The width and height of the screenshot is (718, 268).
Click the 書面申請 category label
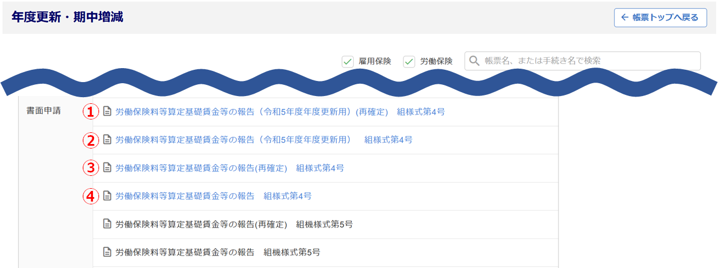click(44, 111)
